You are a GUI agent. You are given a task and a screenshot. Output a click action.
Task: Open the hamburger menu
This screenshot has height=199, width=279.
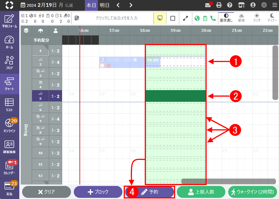(274, 5)
